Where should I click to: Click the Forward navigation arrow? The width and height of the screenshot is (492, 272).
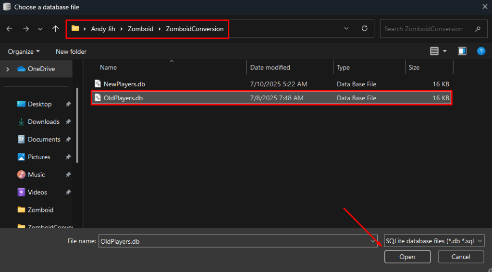pyautogui.click(x=25, y=29)
